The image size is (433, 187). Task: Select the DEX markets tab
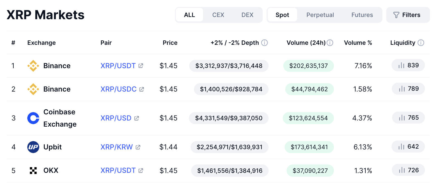tap(247, 15)
